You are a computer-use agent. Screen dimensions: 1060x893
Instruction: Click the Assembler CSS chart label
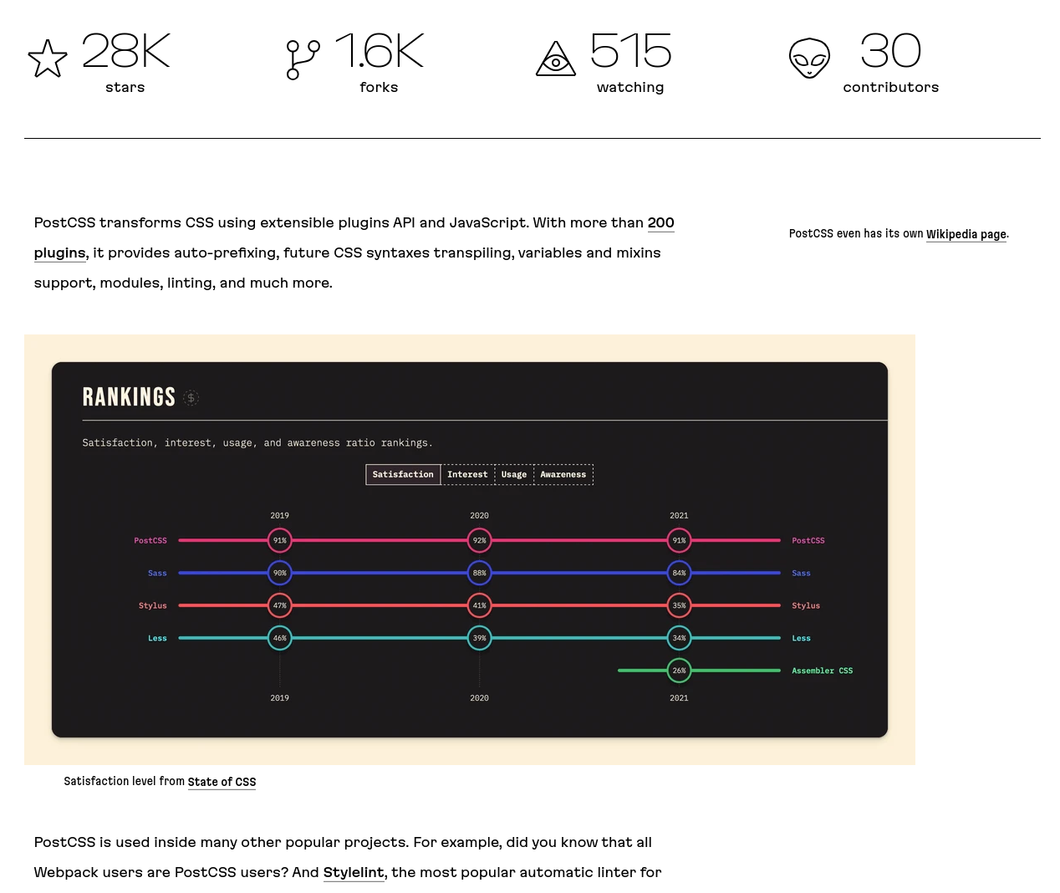[823, 671]
